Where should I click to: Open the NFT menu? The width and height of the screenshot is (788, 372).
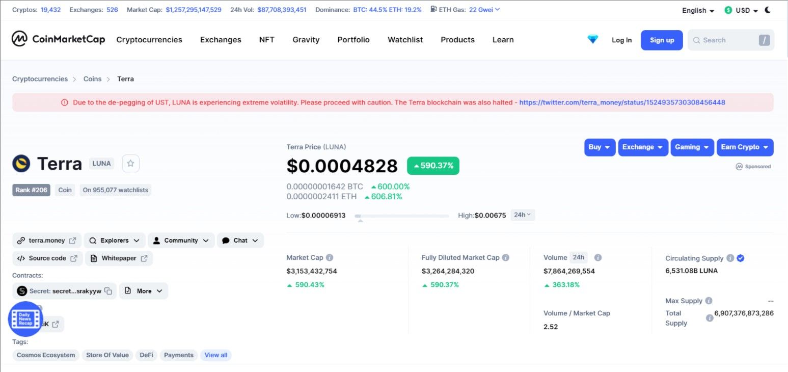[267, 40]
